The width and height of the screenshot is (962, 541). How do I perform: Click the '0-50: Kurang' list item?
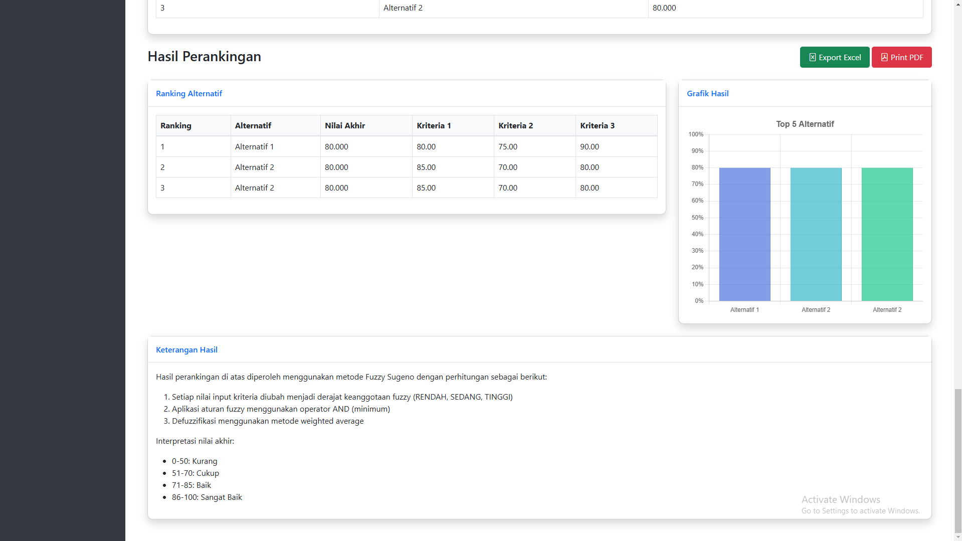pyautogui.click(x=195, y=461)
